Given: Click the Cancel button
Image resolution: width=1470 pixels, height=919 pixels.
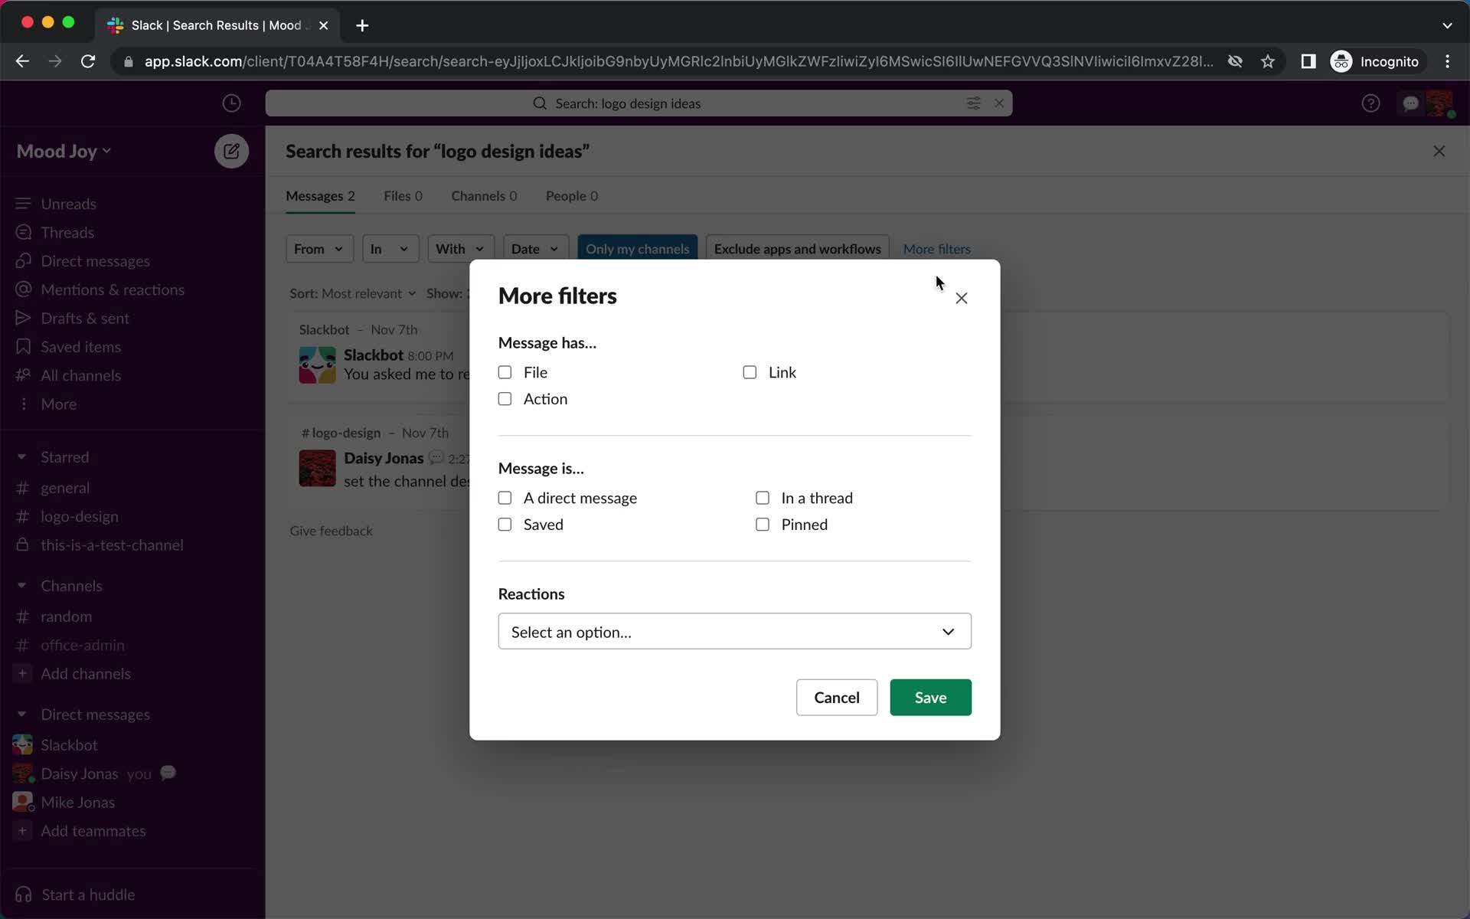Looking at the screenshot, I should pyautogui.click(x=837, y=697).
